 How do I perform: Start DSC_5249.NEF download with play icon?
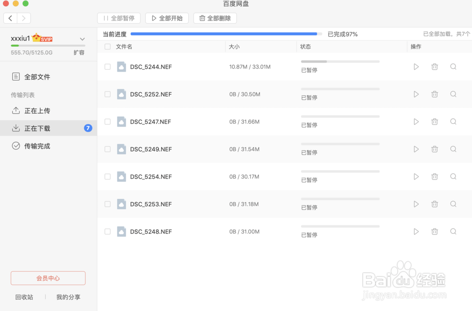(x=416, y=149)
